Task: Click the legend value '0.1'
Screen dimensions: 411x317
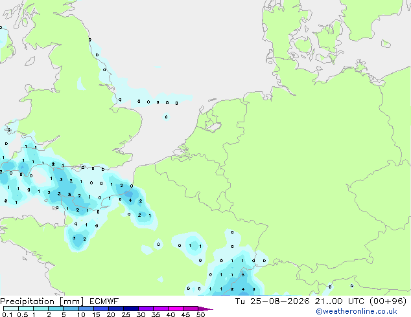Action: click(7, 314)
